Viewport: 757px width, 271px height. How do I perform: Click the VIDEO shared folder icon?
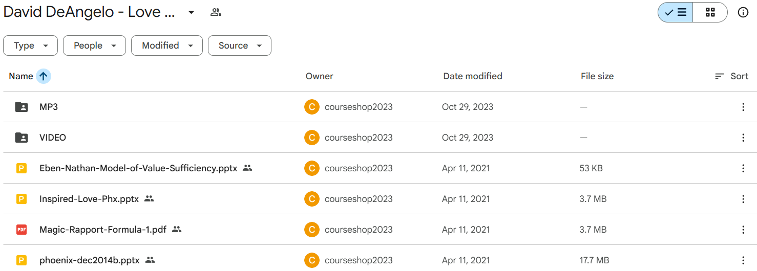point(22,138)
